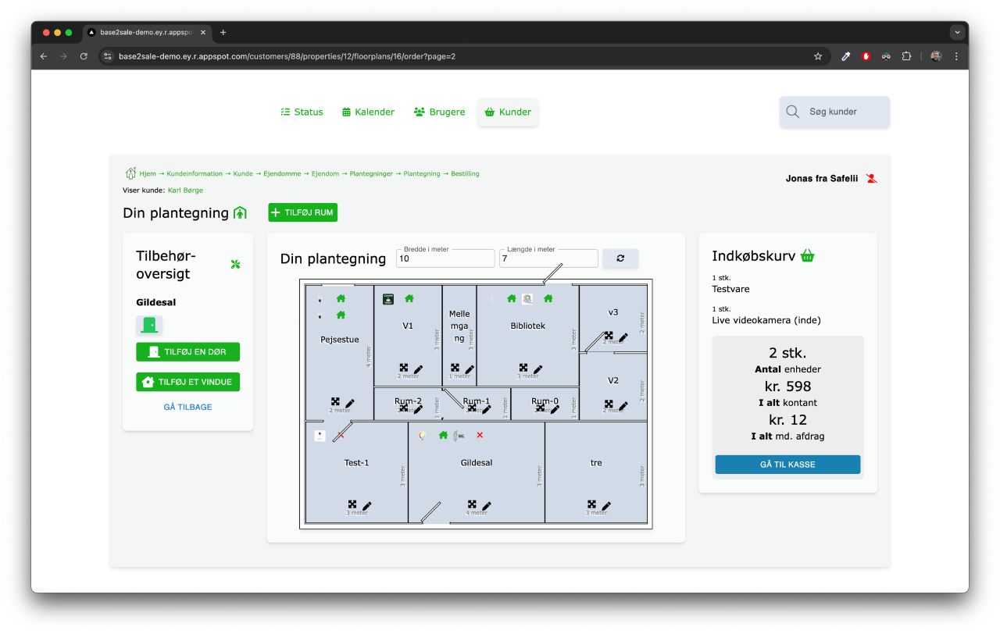Click the tools icon beside Tilbehør-oversigt

[x=235, y=265]
